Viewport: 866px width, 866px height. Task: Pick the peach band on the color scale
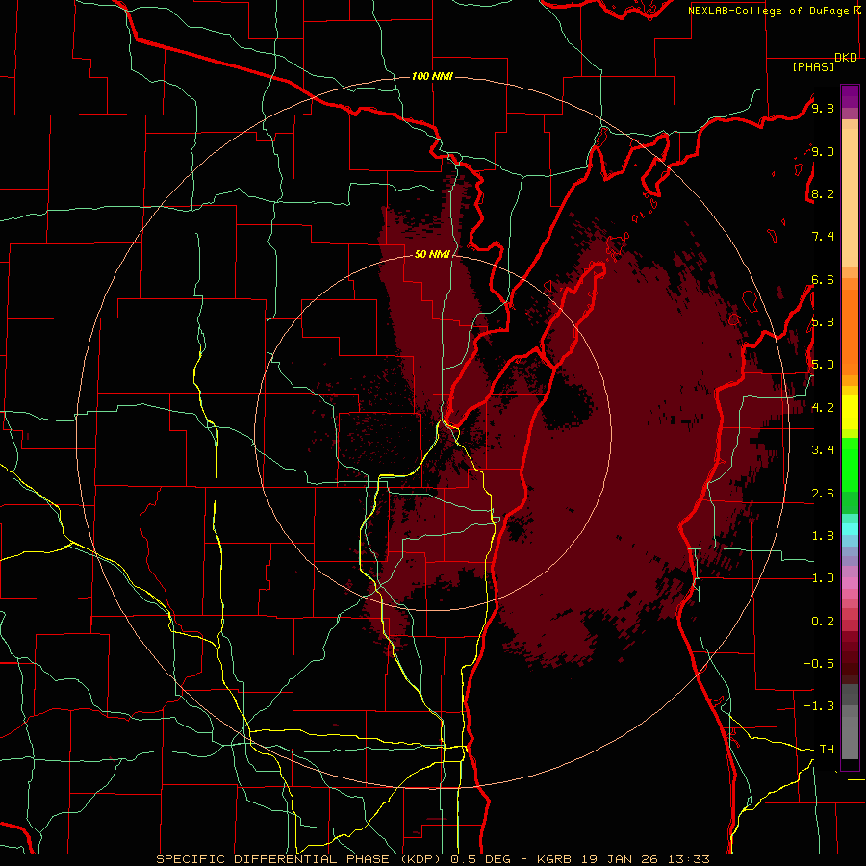click(850, 197)
